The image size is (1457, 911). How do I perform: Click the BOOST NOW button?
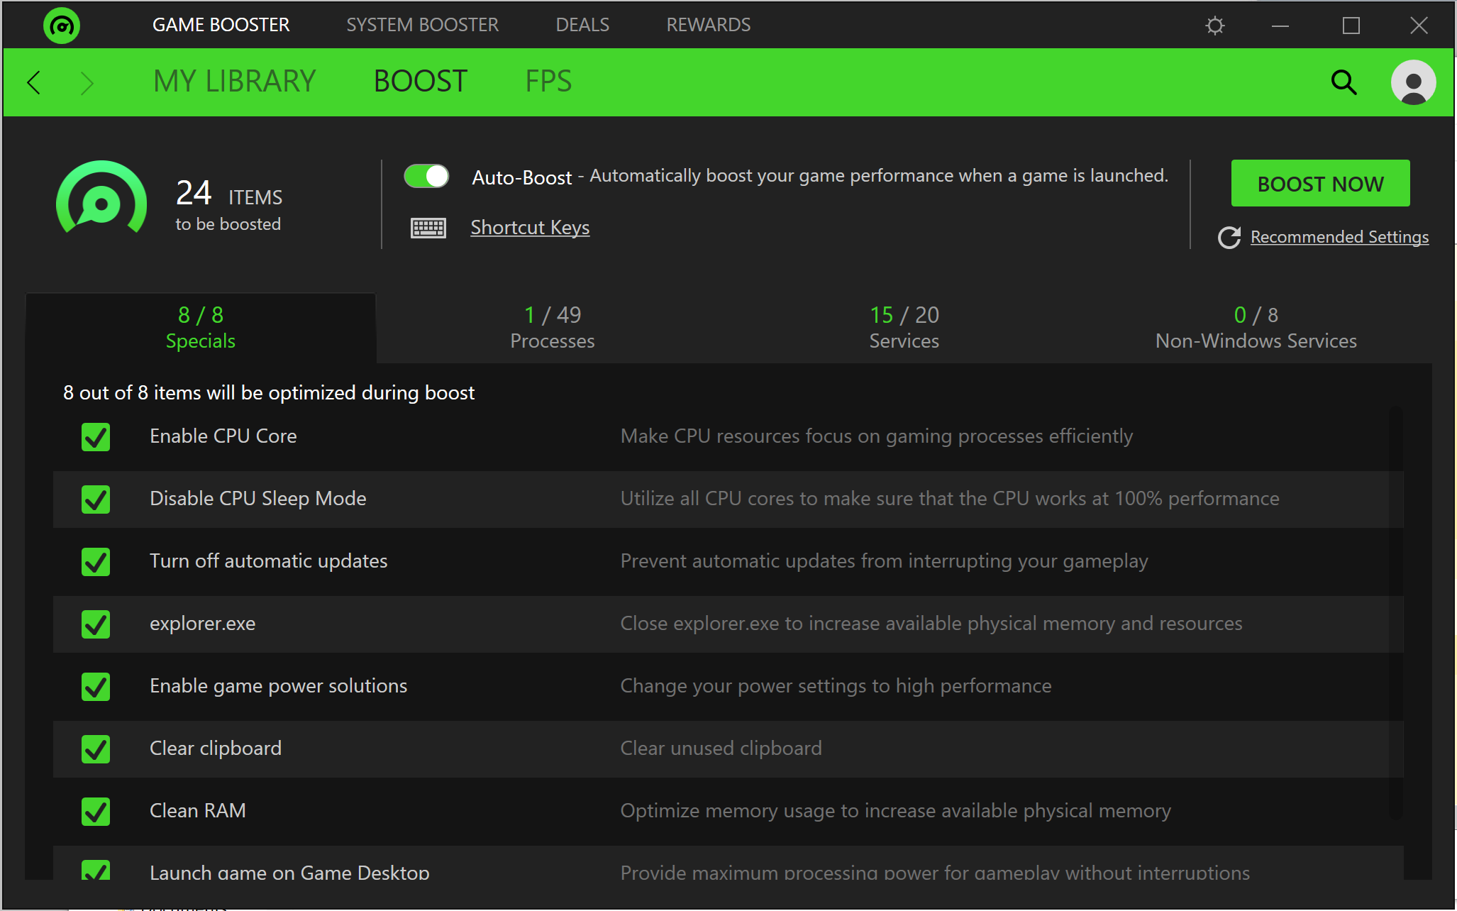(x=1320, y=183)
